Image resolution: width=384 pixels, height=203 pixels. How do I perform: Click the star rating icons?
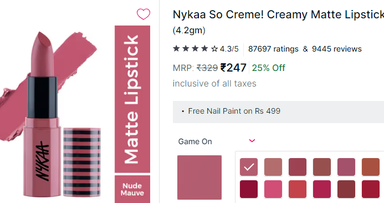click(x=195, y=49)
